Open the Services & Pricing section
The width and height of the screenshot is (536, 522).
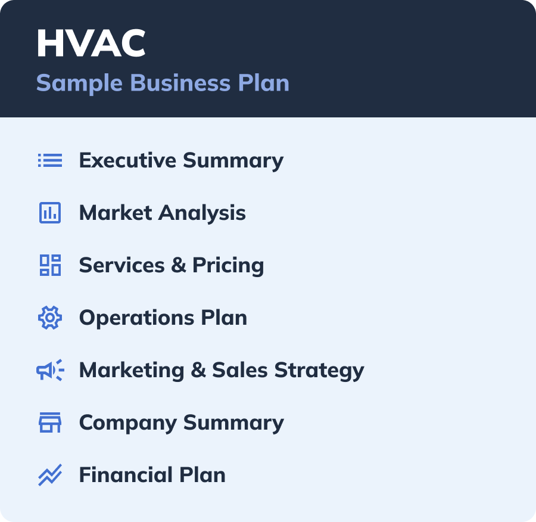click(x=171, y=265)
